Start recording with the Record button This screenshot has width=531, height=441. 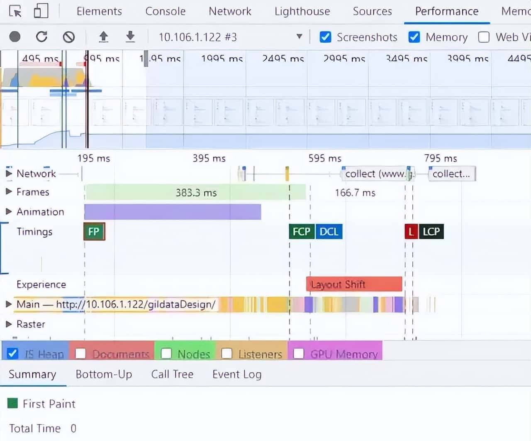click(15, 37)
